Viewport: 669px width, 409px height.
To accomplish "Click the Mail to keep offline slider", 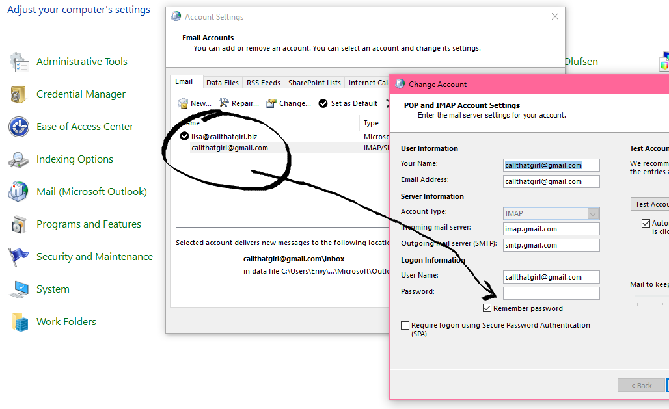I will [x=651, y=296].
